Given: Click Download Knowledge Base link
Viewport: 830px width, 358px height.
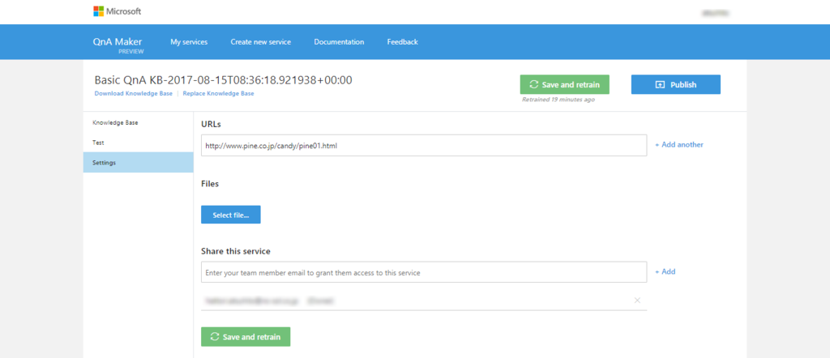Looking at the screenshot, I should (134, 94).
